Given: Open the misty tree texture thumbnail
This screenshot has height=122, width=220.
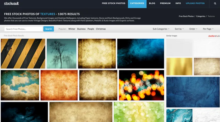Looking at the screenshot, I should 62,54.
